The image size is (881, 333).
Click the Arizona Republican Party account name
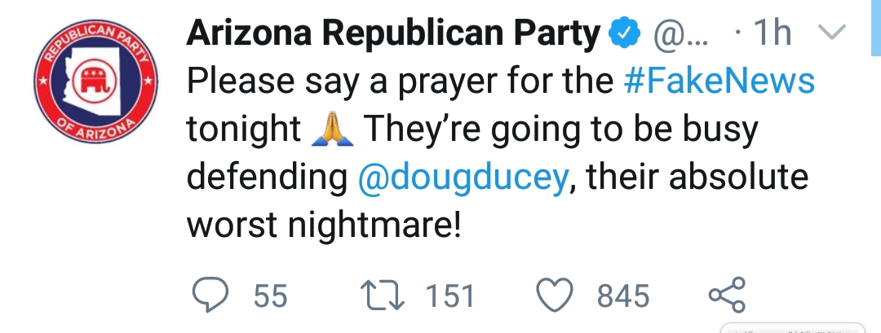pos(393,33)
